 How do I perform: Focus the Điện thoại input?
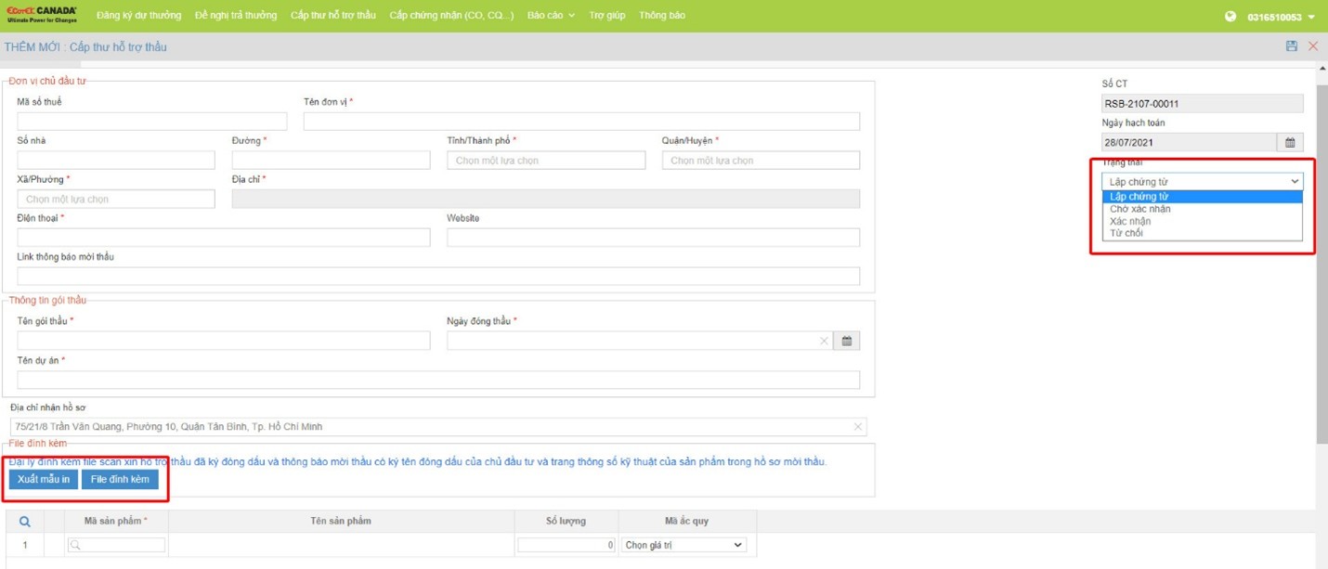coord(224,238)
